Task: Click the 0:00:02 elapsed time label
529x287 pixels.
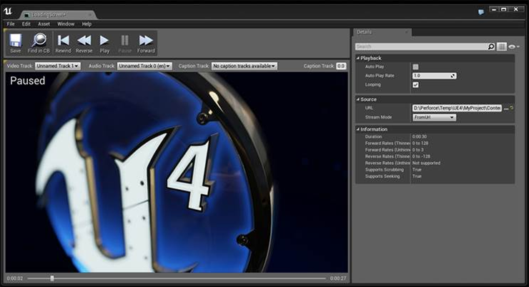Action: pos(15,278)
